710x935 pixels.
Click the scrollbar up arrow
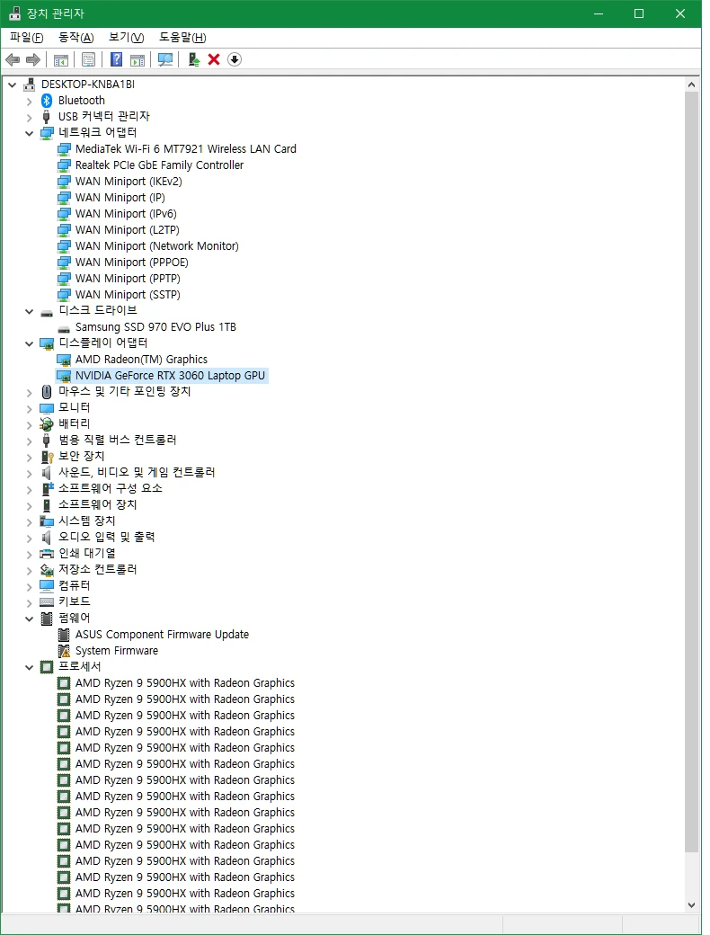pyautogui.click(x=691, y=85)
